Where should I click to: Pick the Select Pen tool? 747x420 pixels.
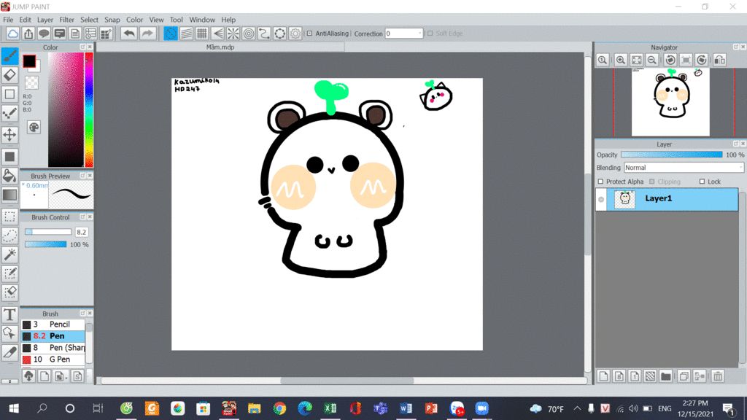[9, 274]
